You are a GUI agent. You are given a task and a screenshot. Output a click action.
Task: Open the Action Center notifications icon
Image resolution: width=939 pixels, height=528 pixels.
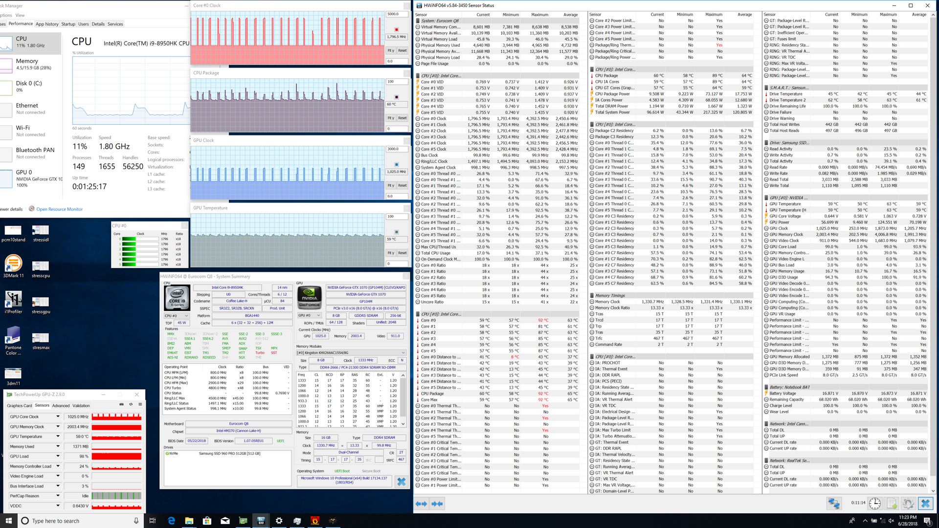click(927, 521)
